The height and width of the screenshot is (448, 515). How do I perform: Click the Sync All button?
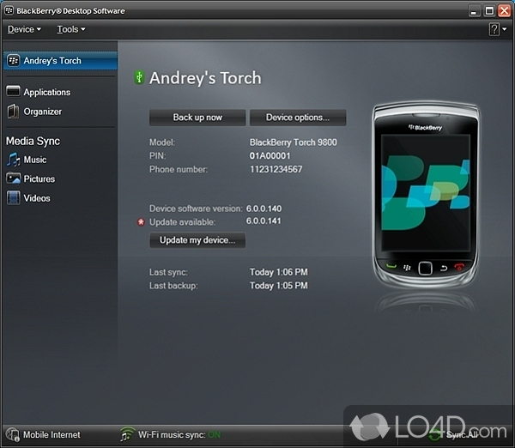(453, 435)
